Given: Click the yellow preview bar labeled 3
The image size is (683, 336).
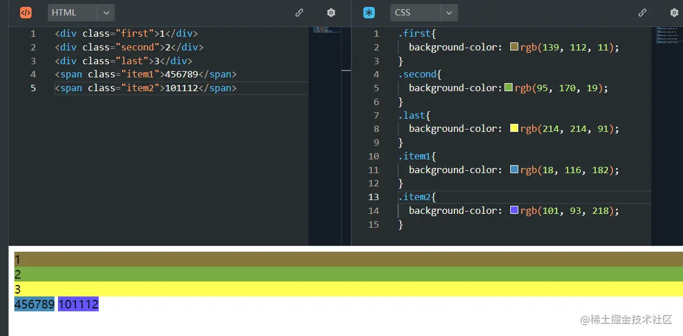Looking at the screenshot, I should (348, 288).
